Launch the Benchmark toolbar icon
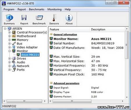Image resolution: width=131 pixels, height=110 pixels. (x=39, y=18)
